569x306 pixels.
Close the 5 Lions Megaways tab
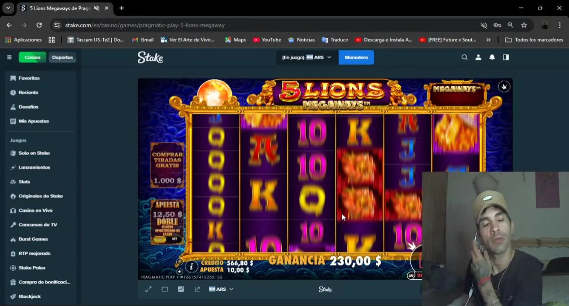click(107, 8)
